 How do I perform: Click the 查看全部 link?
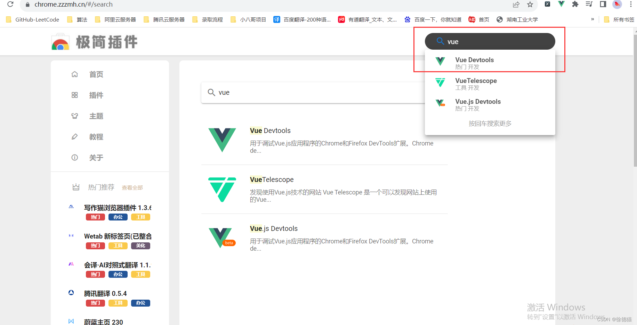coord(132,187)
